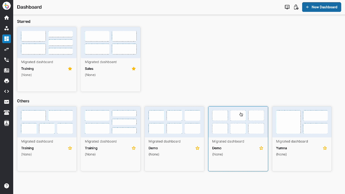345x194 pixels.
Task: Open the help question mark icon
Action: click(6, 186)
